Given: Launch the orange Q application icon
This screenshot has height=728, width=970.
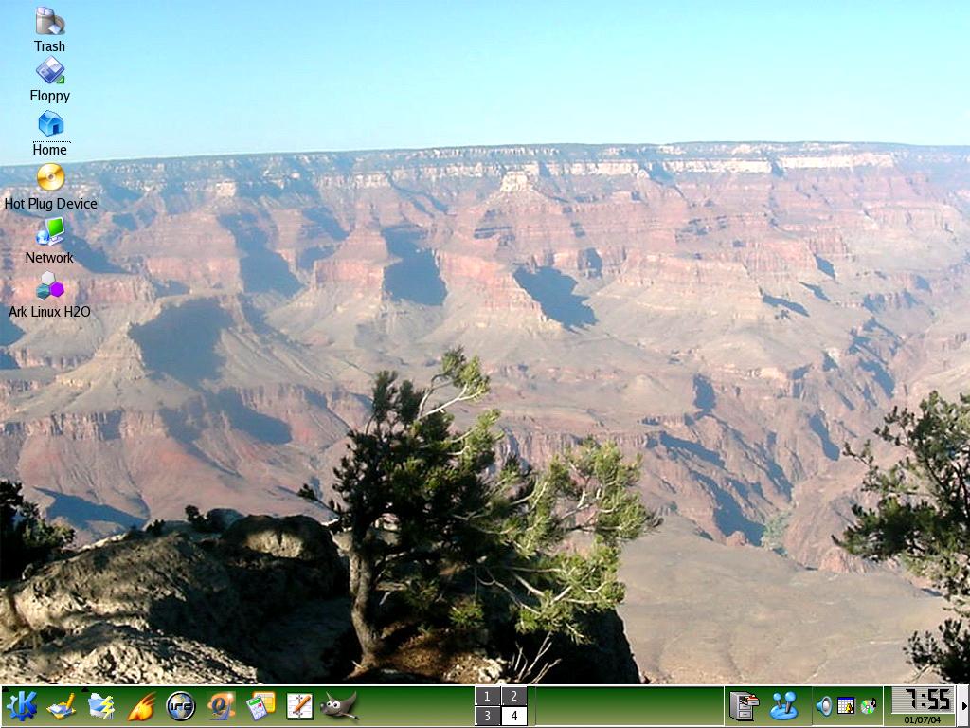Looking at the screenshot, I should 221,706.
